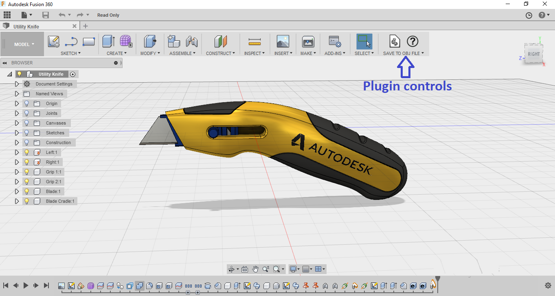Click the New Component icon
Viewport: 555px width, 296px height.
pyautogui.click(x=174, y=41)
